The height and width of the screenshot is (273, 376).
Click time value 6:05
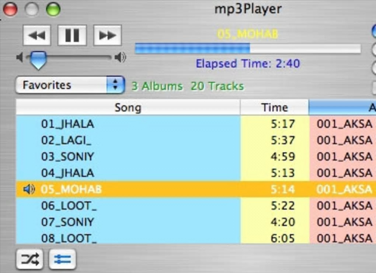click(283, 238)
